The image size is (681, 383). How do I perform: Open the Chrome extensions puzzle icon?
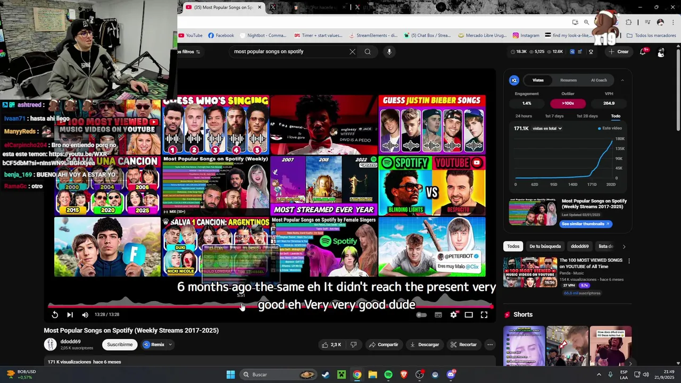tap(628, 22)
